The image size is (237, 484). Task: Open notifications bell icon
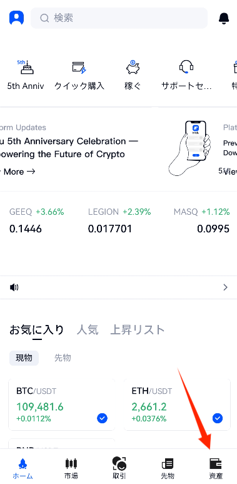coord(224,18)
